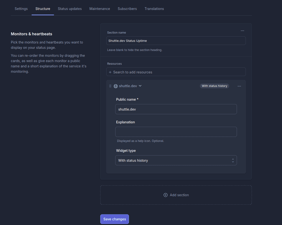This screenshot has width=282, height=225.
Task: Open the Widget type dropdown
Action: tap(176, 160)
